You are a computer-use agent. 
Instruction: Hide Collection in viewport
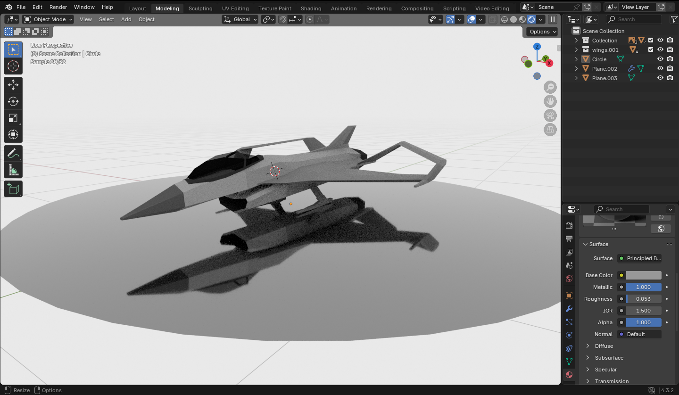click(660, 41)
